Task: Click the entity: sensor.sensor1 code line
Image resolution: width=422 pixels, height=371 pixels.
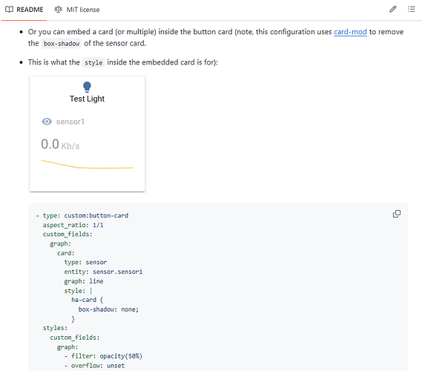Action: pos(103,272)
